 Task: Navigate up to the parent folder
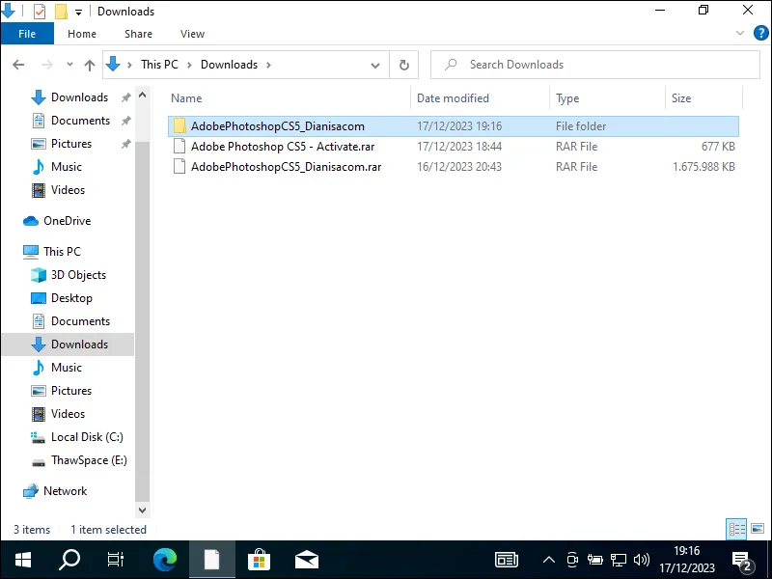point(89,64)
